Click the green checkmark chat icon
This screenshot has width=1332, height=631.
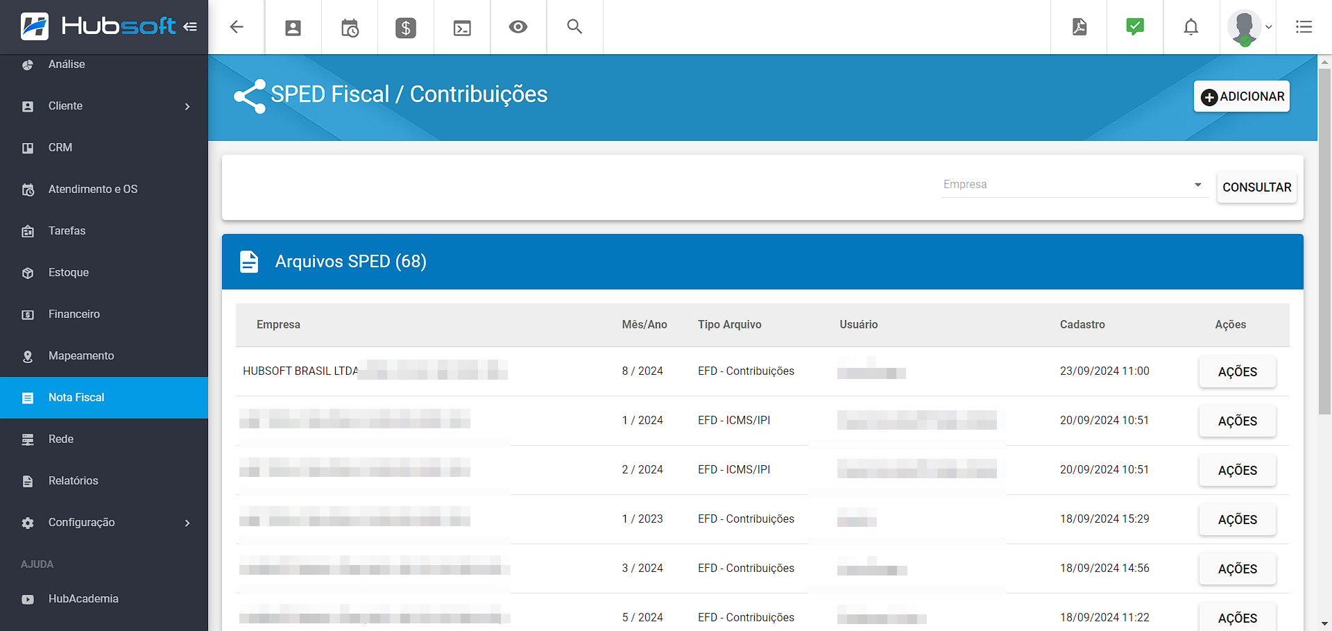1135,27
